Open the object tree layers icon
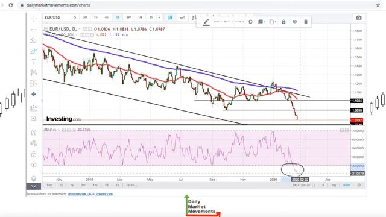386x217 pixels. point(34,178)
